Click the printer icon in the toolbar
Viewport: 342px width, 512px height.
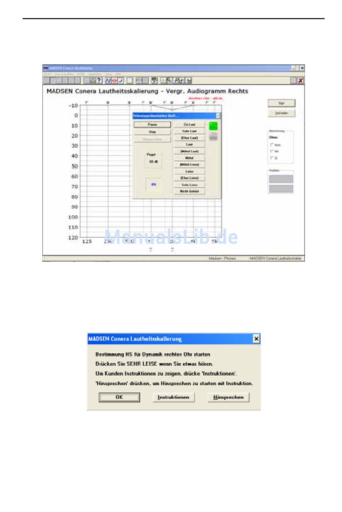point(139,81)
